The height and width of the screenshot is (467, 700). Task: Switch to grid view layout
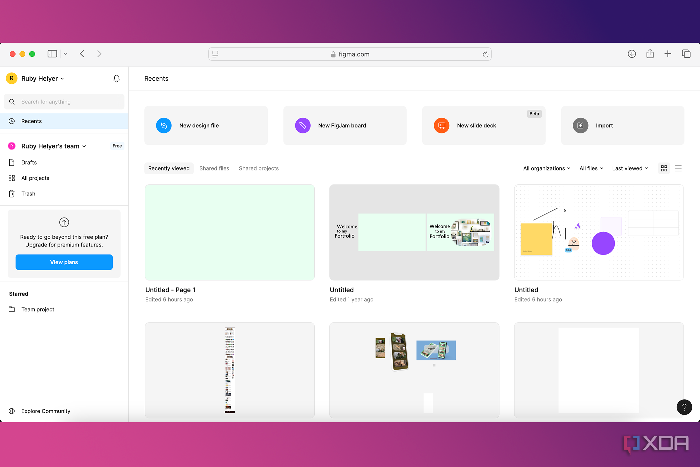(664, 168)
